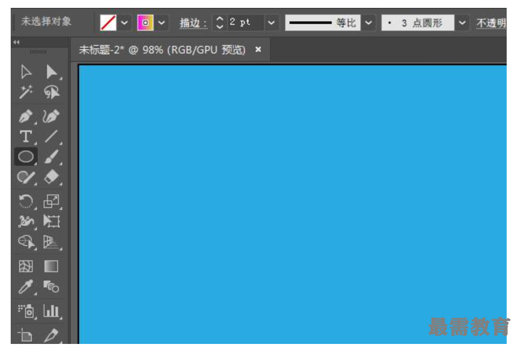Screen dimensions: 514x349
Task: Select the Perspective Grid tool
Action: coord(51,242)
